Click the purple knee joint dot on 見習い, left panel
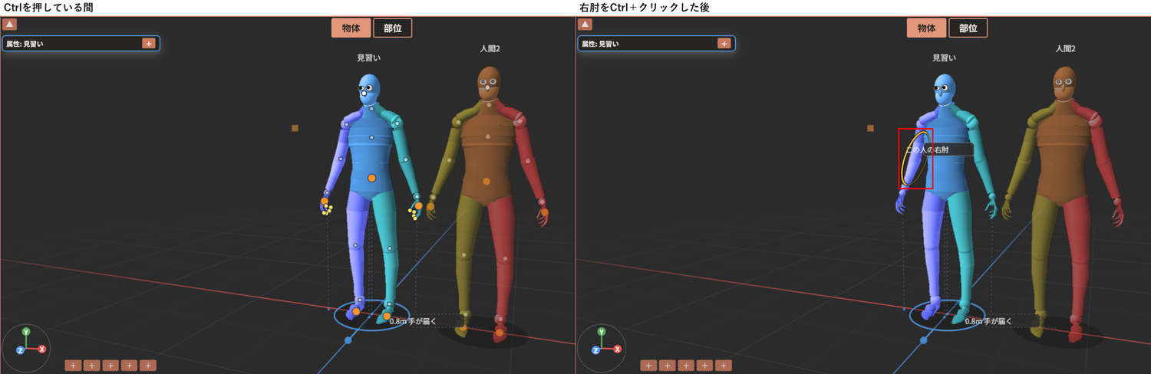The image size is (1151, 374). coord(356,245)
